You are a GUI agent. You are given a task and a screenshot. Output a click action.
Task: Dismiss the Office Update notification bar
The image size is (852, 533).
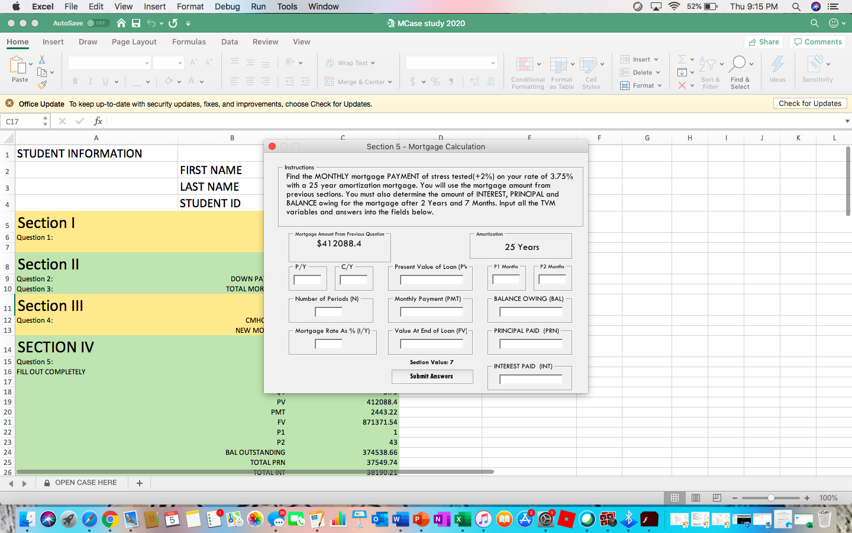coord(9,103)
